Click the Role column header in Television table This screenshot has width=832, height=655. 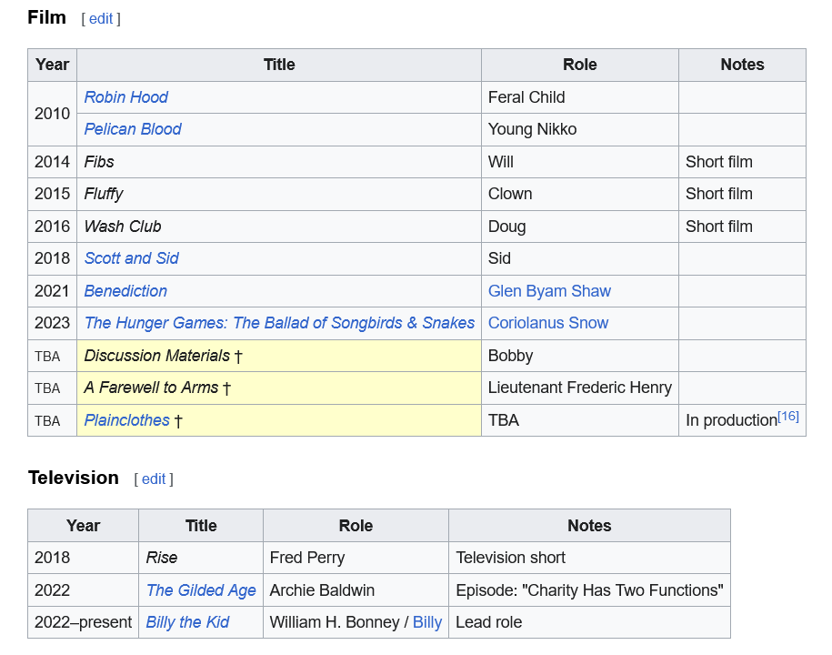pyautogui.click(x=356, y=526)
